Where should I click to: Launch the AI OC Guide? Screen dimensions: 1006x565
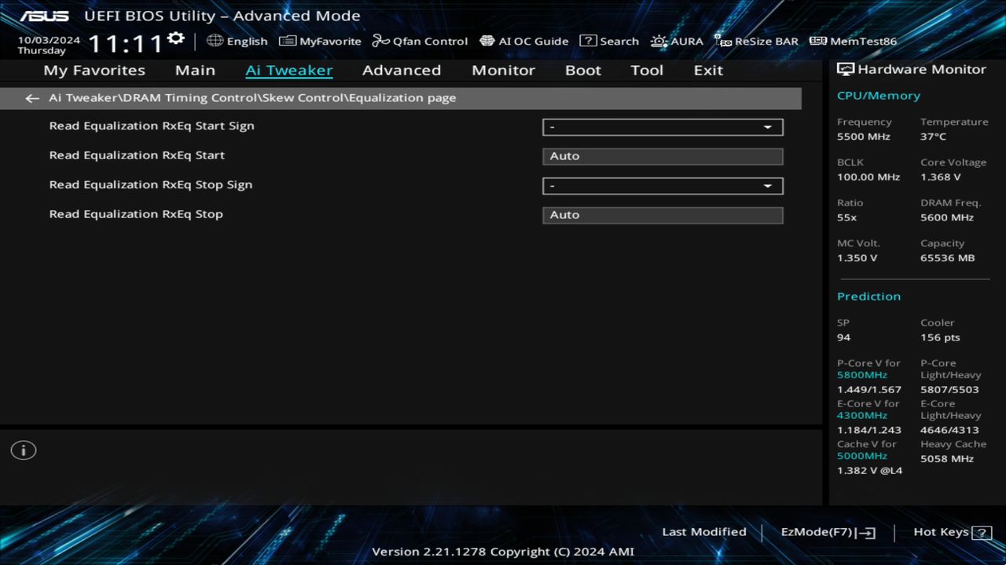[x=523, y=41]
